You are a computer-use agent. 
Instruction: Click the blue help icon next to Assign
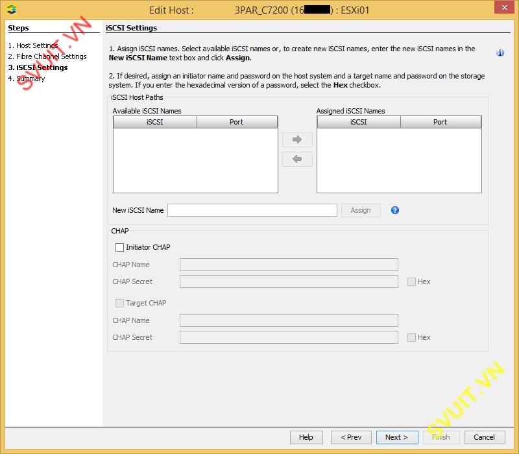coord(395,210)
